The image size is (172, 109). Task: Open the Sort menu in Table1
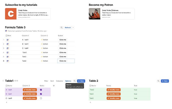click(52, 81)
